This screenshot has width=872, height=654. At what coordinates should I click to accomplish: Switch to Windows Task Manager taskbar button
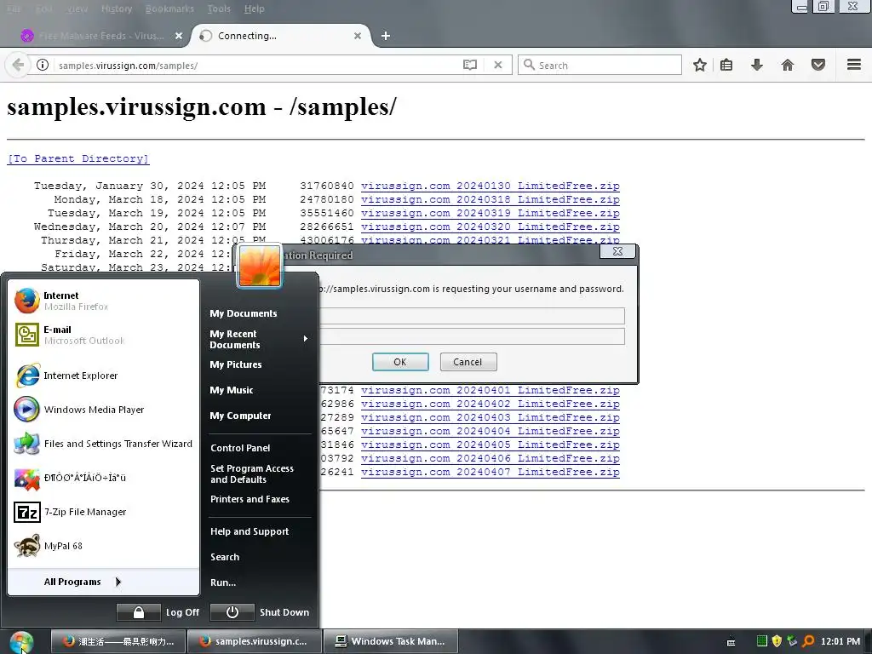coord(391,641)
